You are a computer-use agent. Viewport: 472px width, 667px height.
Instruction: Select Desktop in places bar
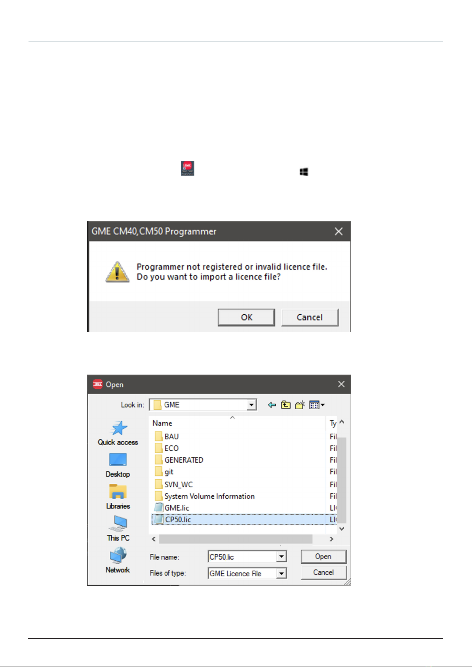point(118,466)
